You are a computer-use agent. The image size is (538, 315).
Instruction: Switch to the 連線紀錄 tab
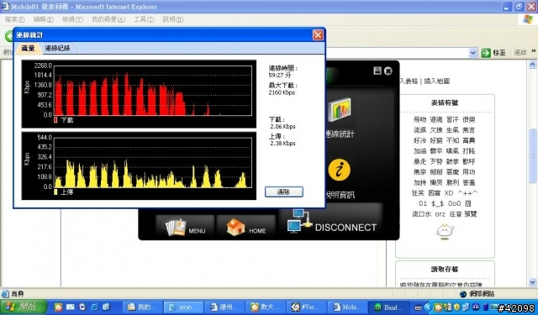(x=58, y=49)
